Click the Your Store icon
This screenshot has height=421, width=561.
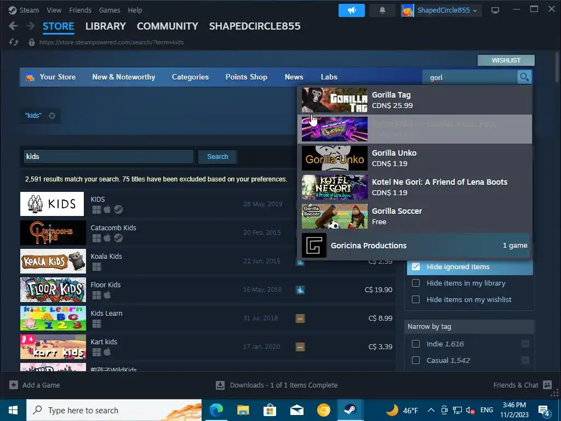coord(31,77)
